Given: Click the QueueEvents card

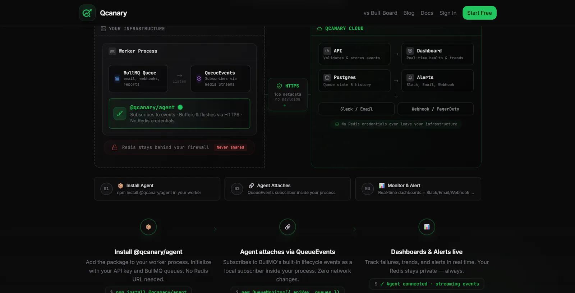Looking at the screenshot, I should [x=220, y=79].
